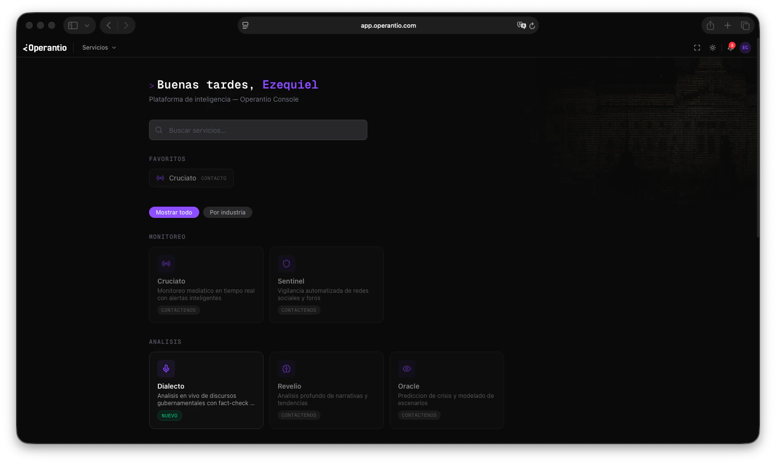Click Contáctenos badge on Cruciato card
Screen dimensions: 776x464
point(179,310)
